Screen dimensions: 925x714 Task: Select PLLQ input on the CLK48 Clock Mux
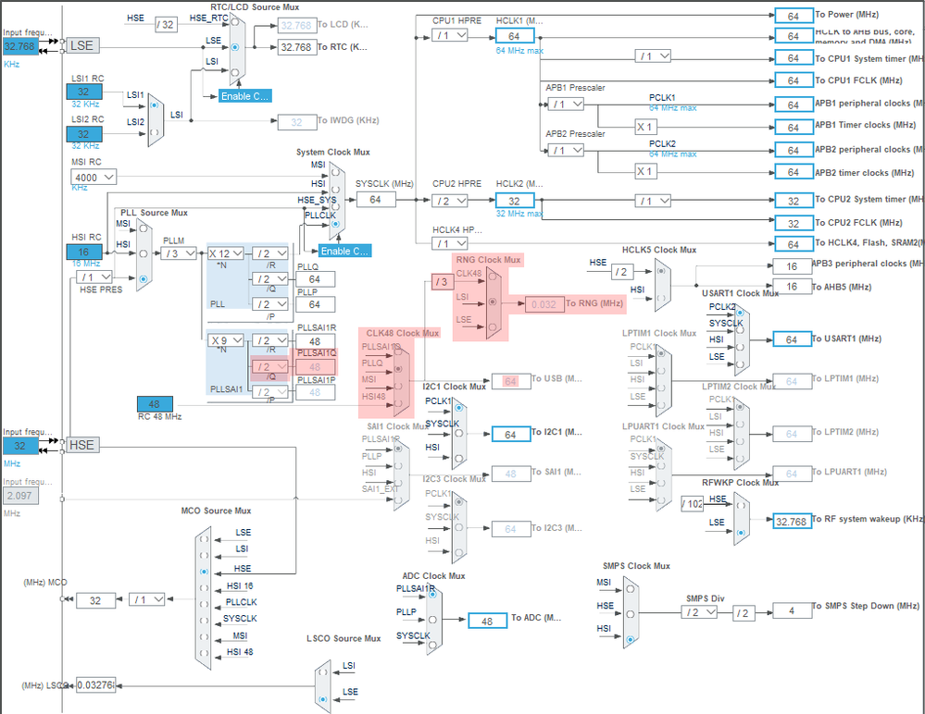(398, 368)
